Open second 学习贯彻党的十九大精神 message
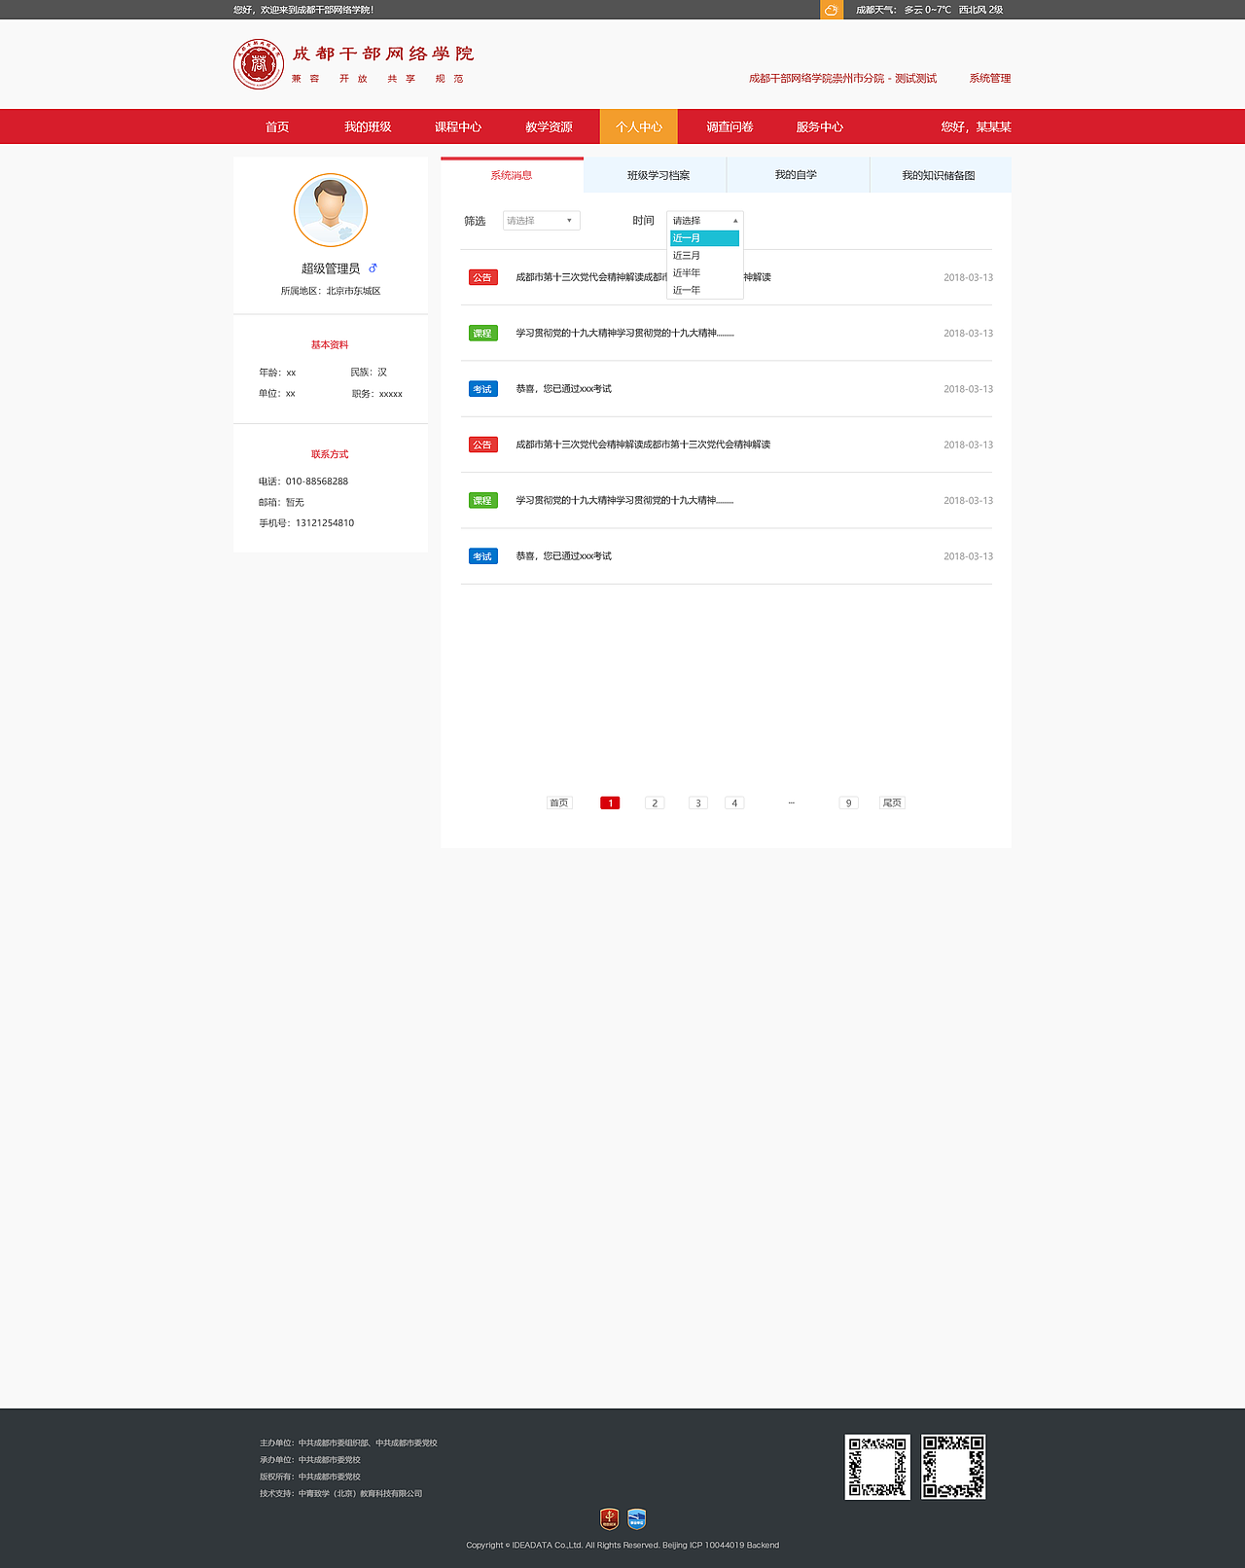Viewport: 1245px width, 1568px height. 624,500
